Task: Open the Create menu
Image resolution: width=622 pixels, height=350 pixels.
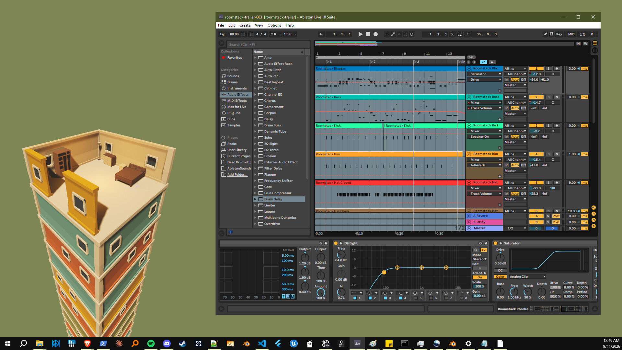Action: tap(245, 25)
